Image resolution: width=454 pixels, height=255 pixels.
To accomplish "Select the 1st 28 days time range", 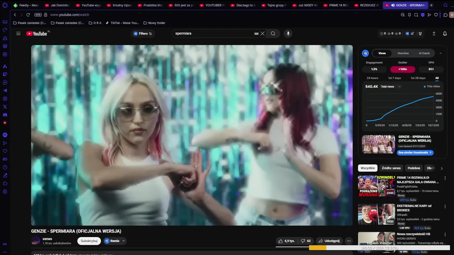I will [x=418, y=78].
